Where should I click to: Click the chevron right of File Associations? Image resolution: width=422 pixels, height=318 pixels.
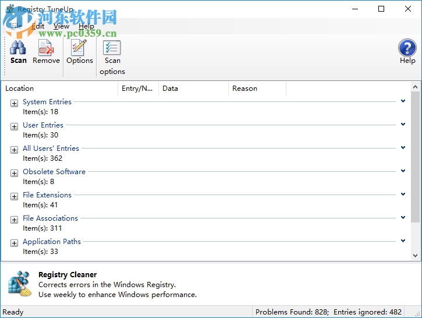click(x=403, y=217)
